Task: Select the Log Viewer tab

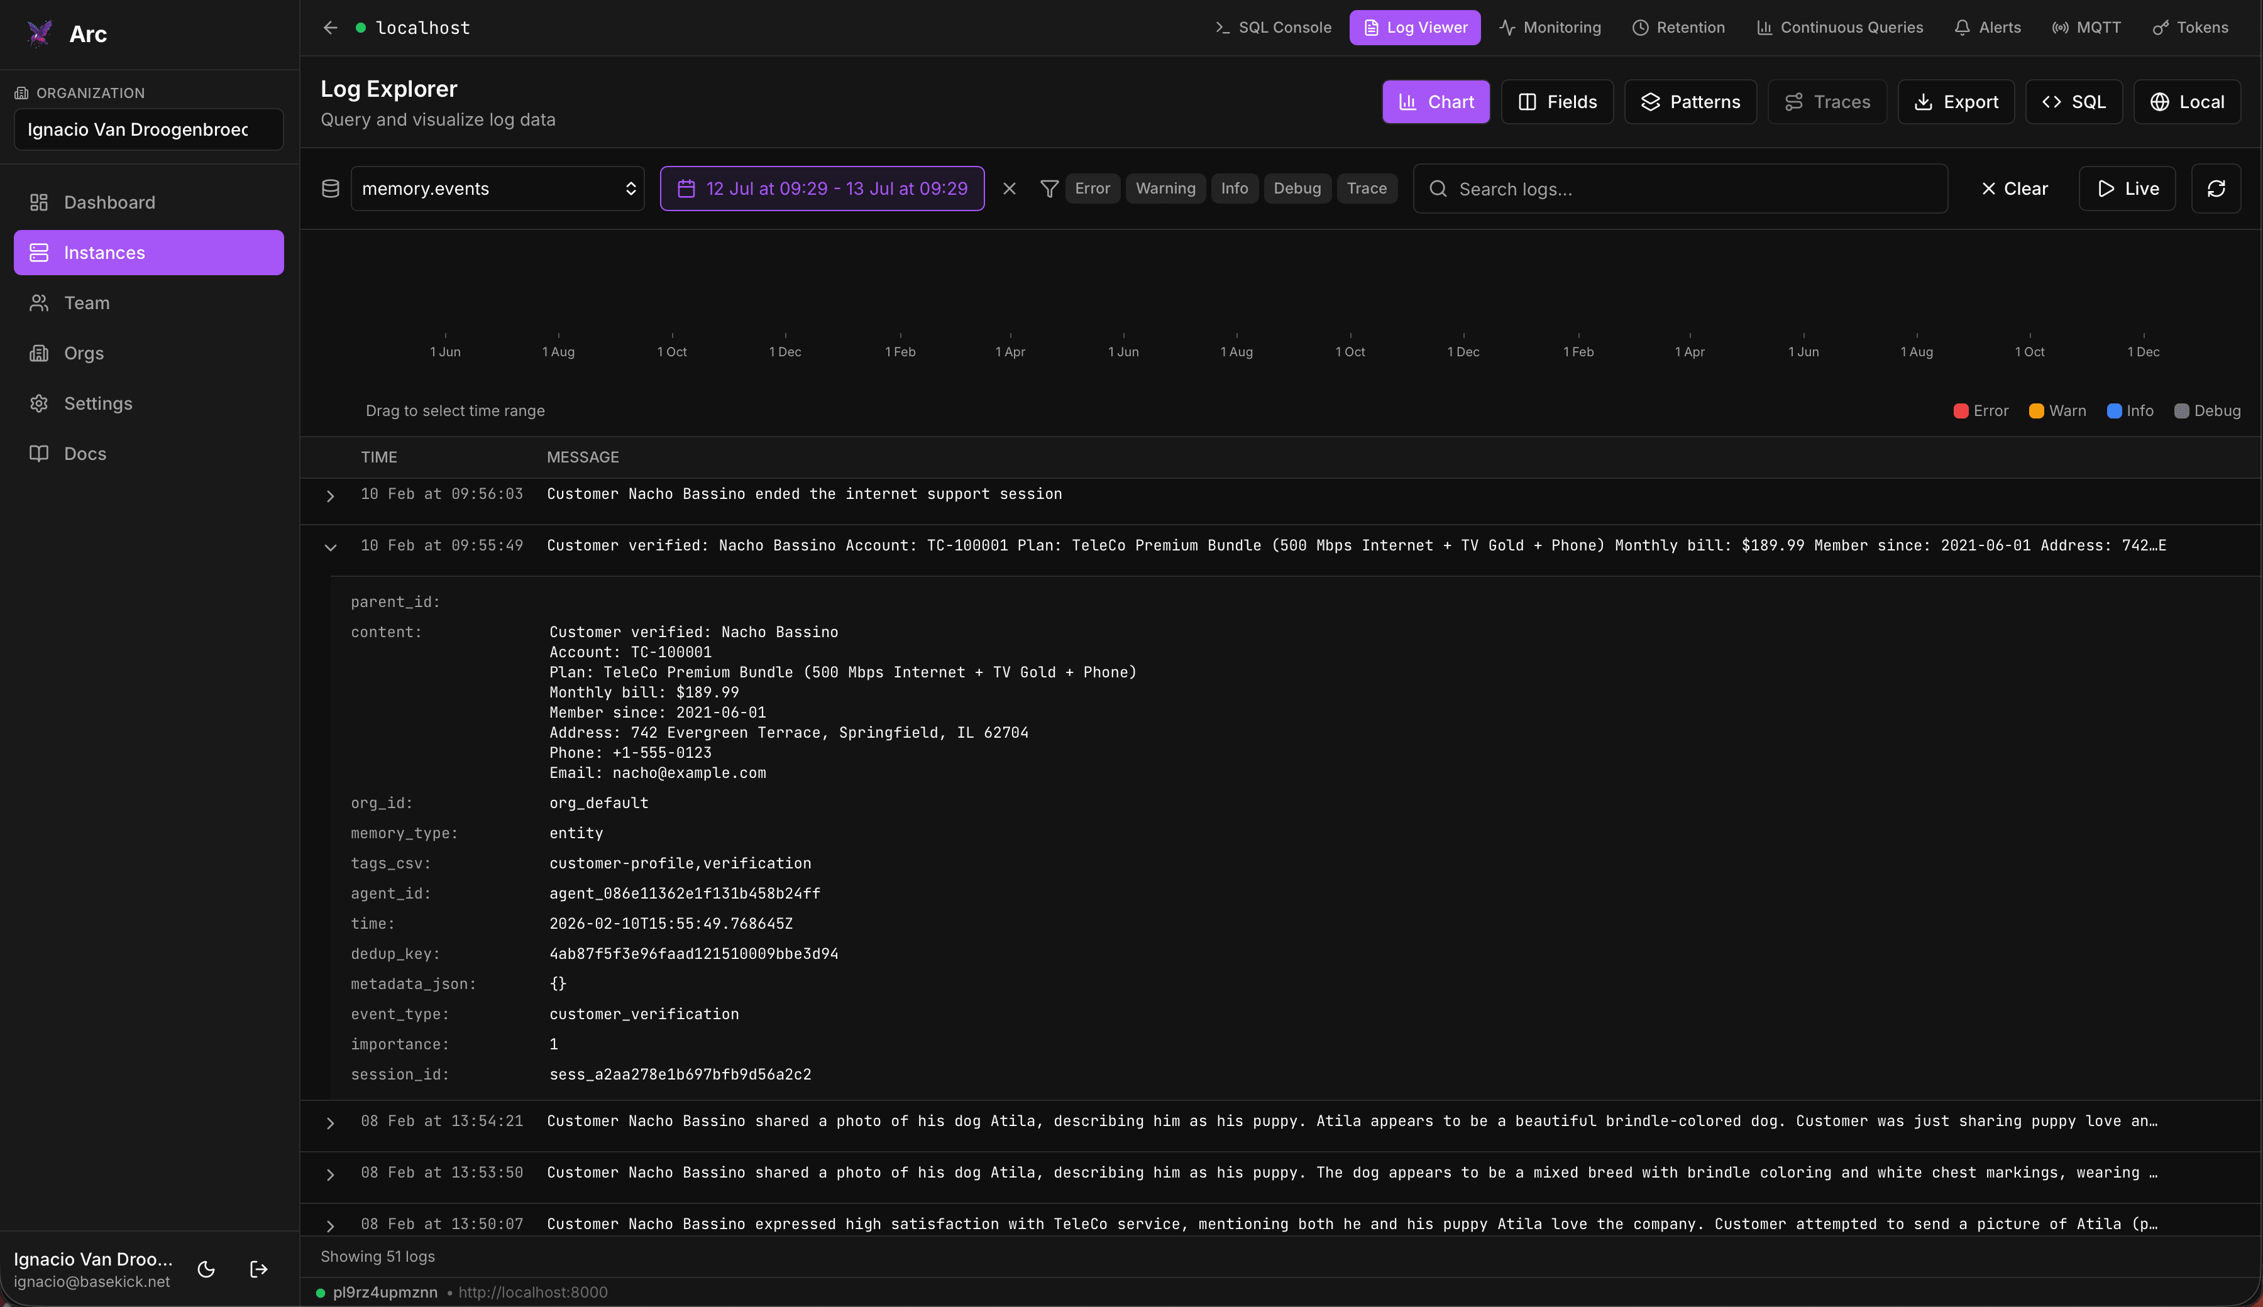Action: 1414,28
